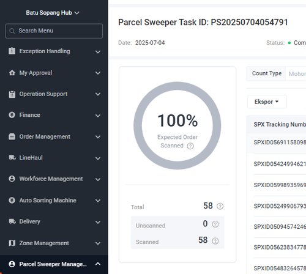Open the Delivery menu item
Viewport: 306px width, 274px height.
(x=54, y=221)
